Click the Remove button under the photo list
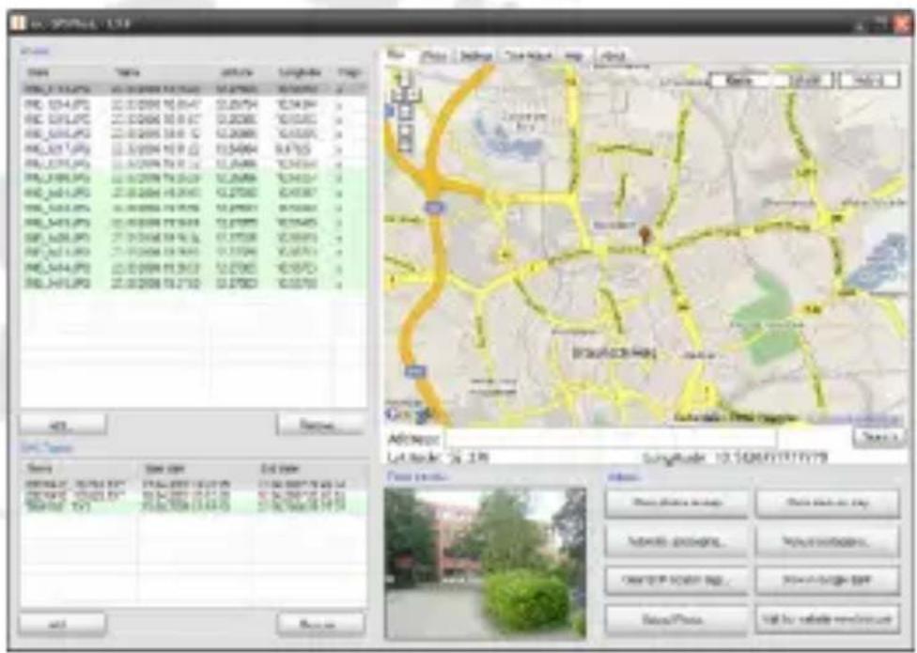 [319, 425]
